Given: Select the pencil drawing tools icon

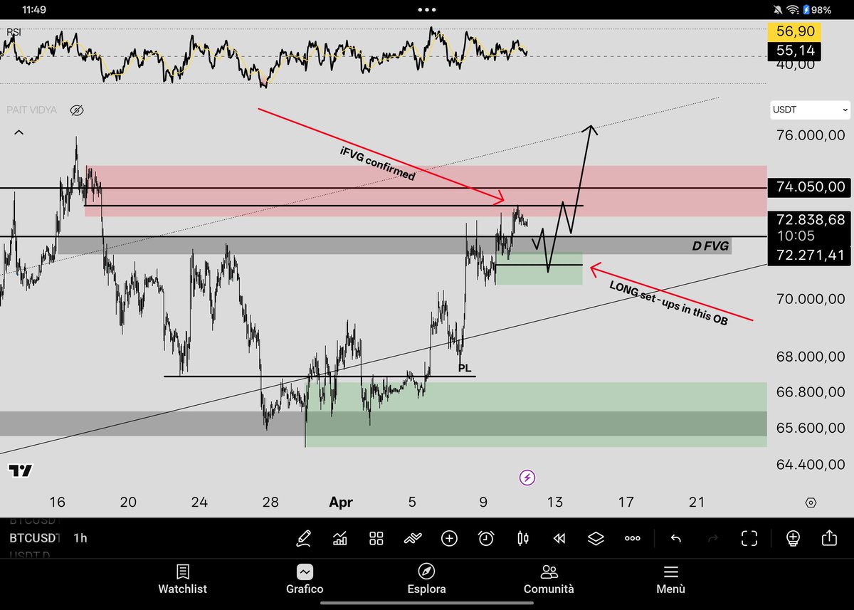Looking at the screenshot, I should 303,538.
